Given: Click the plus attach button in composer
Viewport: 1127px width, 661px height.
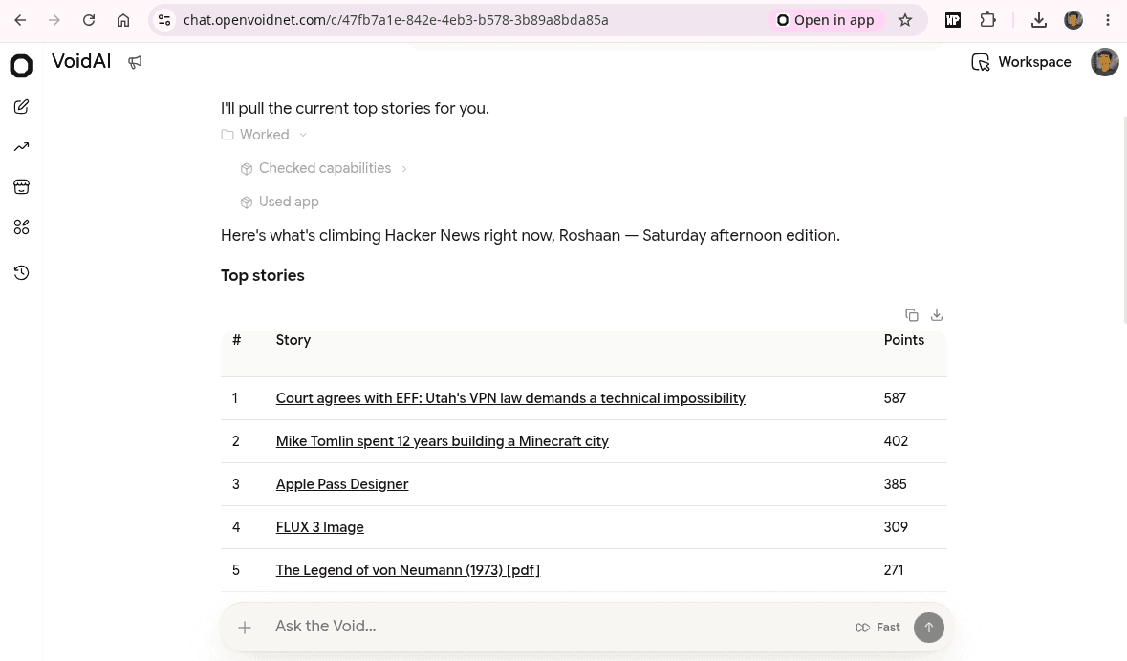Looking at the screenshot, I should pyautogui.click(x=245, y=628).
